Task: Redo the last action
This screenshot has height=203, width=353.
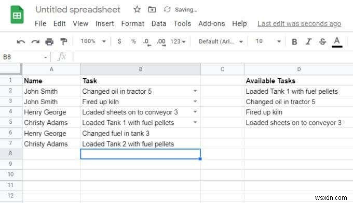Action: click(x=35, y=42)
